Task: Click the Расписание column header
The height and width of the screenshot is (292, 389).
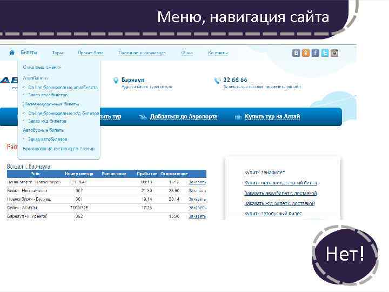Action: (114, 174)
